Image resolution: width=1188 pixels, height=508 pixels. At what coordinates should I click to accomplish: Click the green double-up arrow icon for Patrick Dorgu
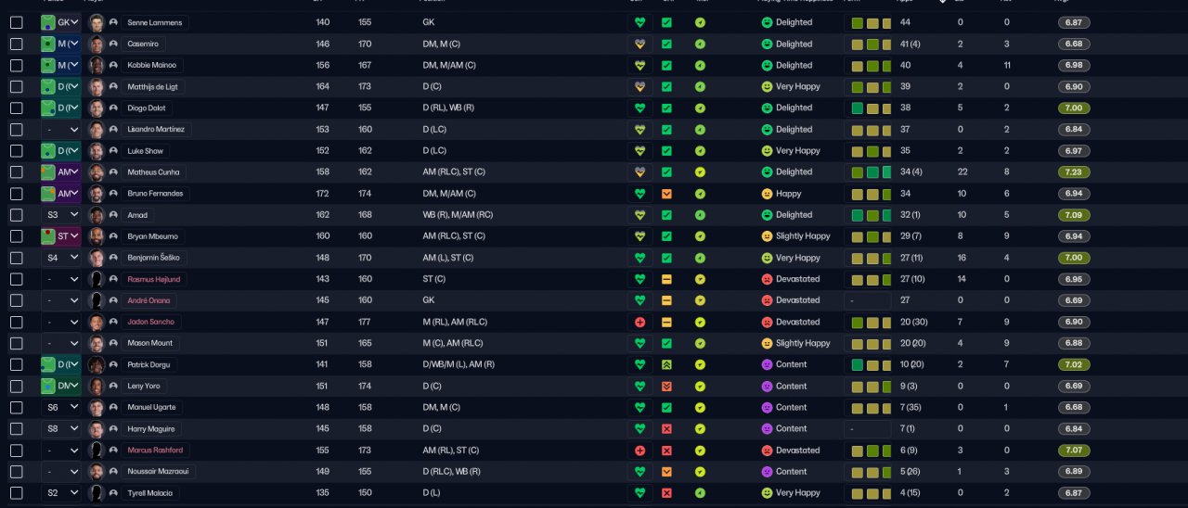tap(666, 364)
